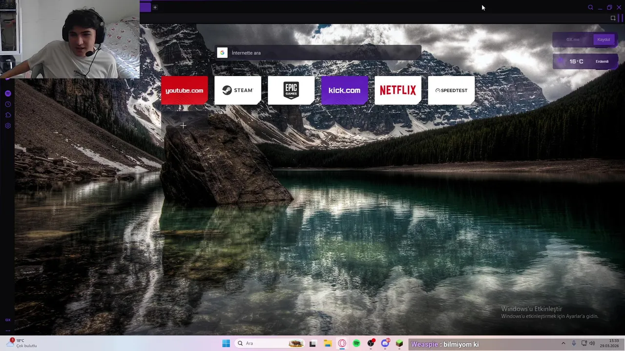Screen dimensions: 625x351
Task: Open extensions from sidebar
Action: (8, 115)
